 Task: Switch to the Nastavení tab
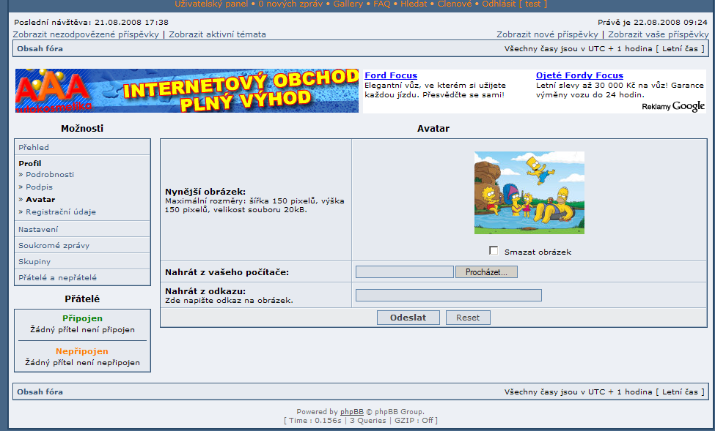pos(38,229)
